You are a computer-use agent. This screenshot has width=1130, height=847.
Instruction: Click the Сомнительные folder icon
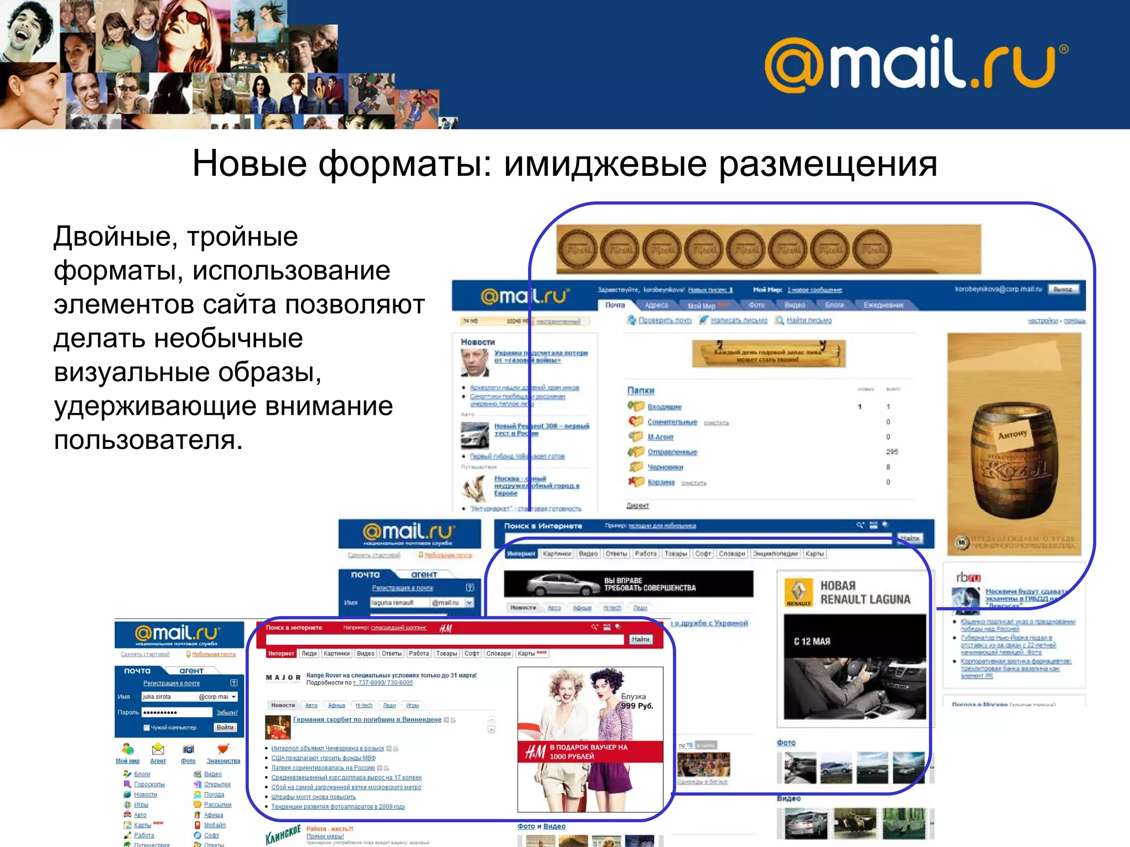(636, 421)
